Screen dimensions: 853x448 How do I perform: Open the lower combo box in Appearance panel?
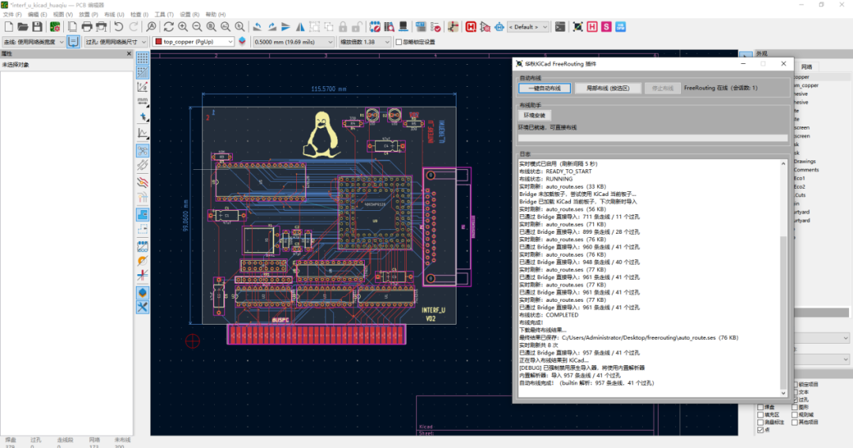tap(824, 360)
